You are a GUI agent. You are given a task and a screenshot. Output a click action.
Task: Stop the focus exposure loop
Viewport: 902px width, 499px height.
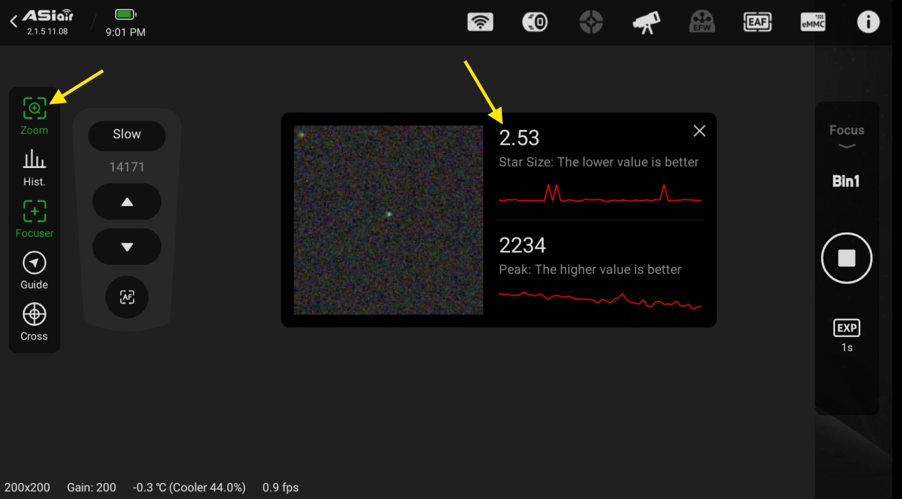coord(846,258)
